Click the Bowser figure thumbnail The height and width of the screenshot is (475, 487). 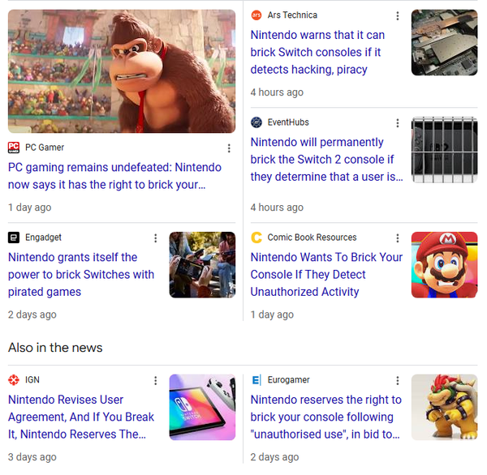point(445,408)
